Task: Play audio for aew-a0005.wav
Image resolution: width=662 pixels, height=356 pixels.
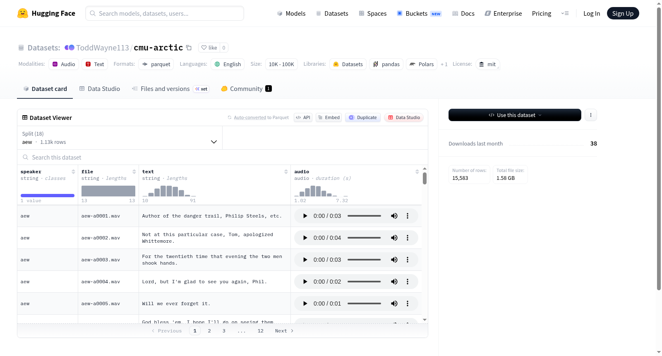Action: click(305, 303)
